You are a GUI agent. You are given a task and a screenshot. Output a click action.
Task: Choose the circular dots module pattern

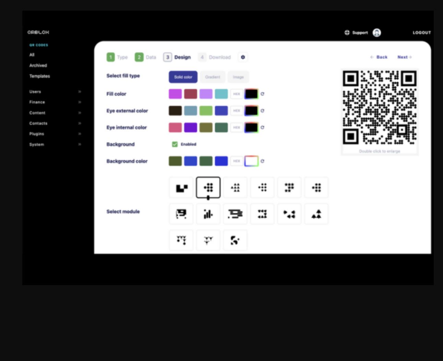(x=208, y=187)
